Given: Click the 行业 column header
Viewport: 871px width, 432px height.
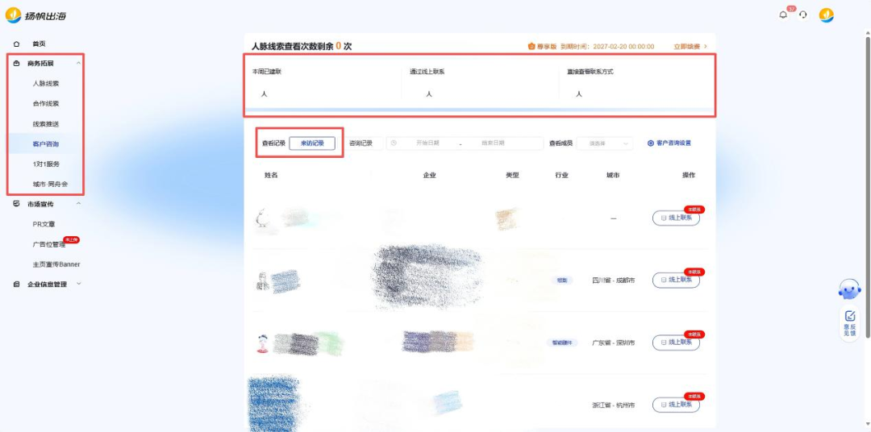Looking at the screenshot, I should tap(561, 176).
